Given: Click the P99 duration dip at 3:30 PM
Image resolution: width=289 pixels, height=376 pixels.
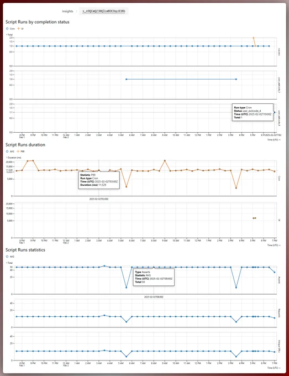Looking at the screenshot, I should (236, 188).
